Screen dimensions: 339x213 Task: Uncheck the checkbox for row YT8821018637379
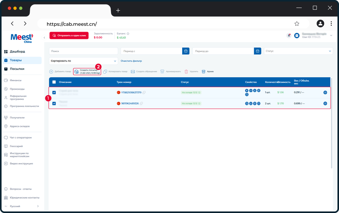click(54, 93)
